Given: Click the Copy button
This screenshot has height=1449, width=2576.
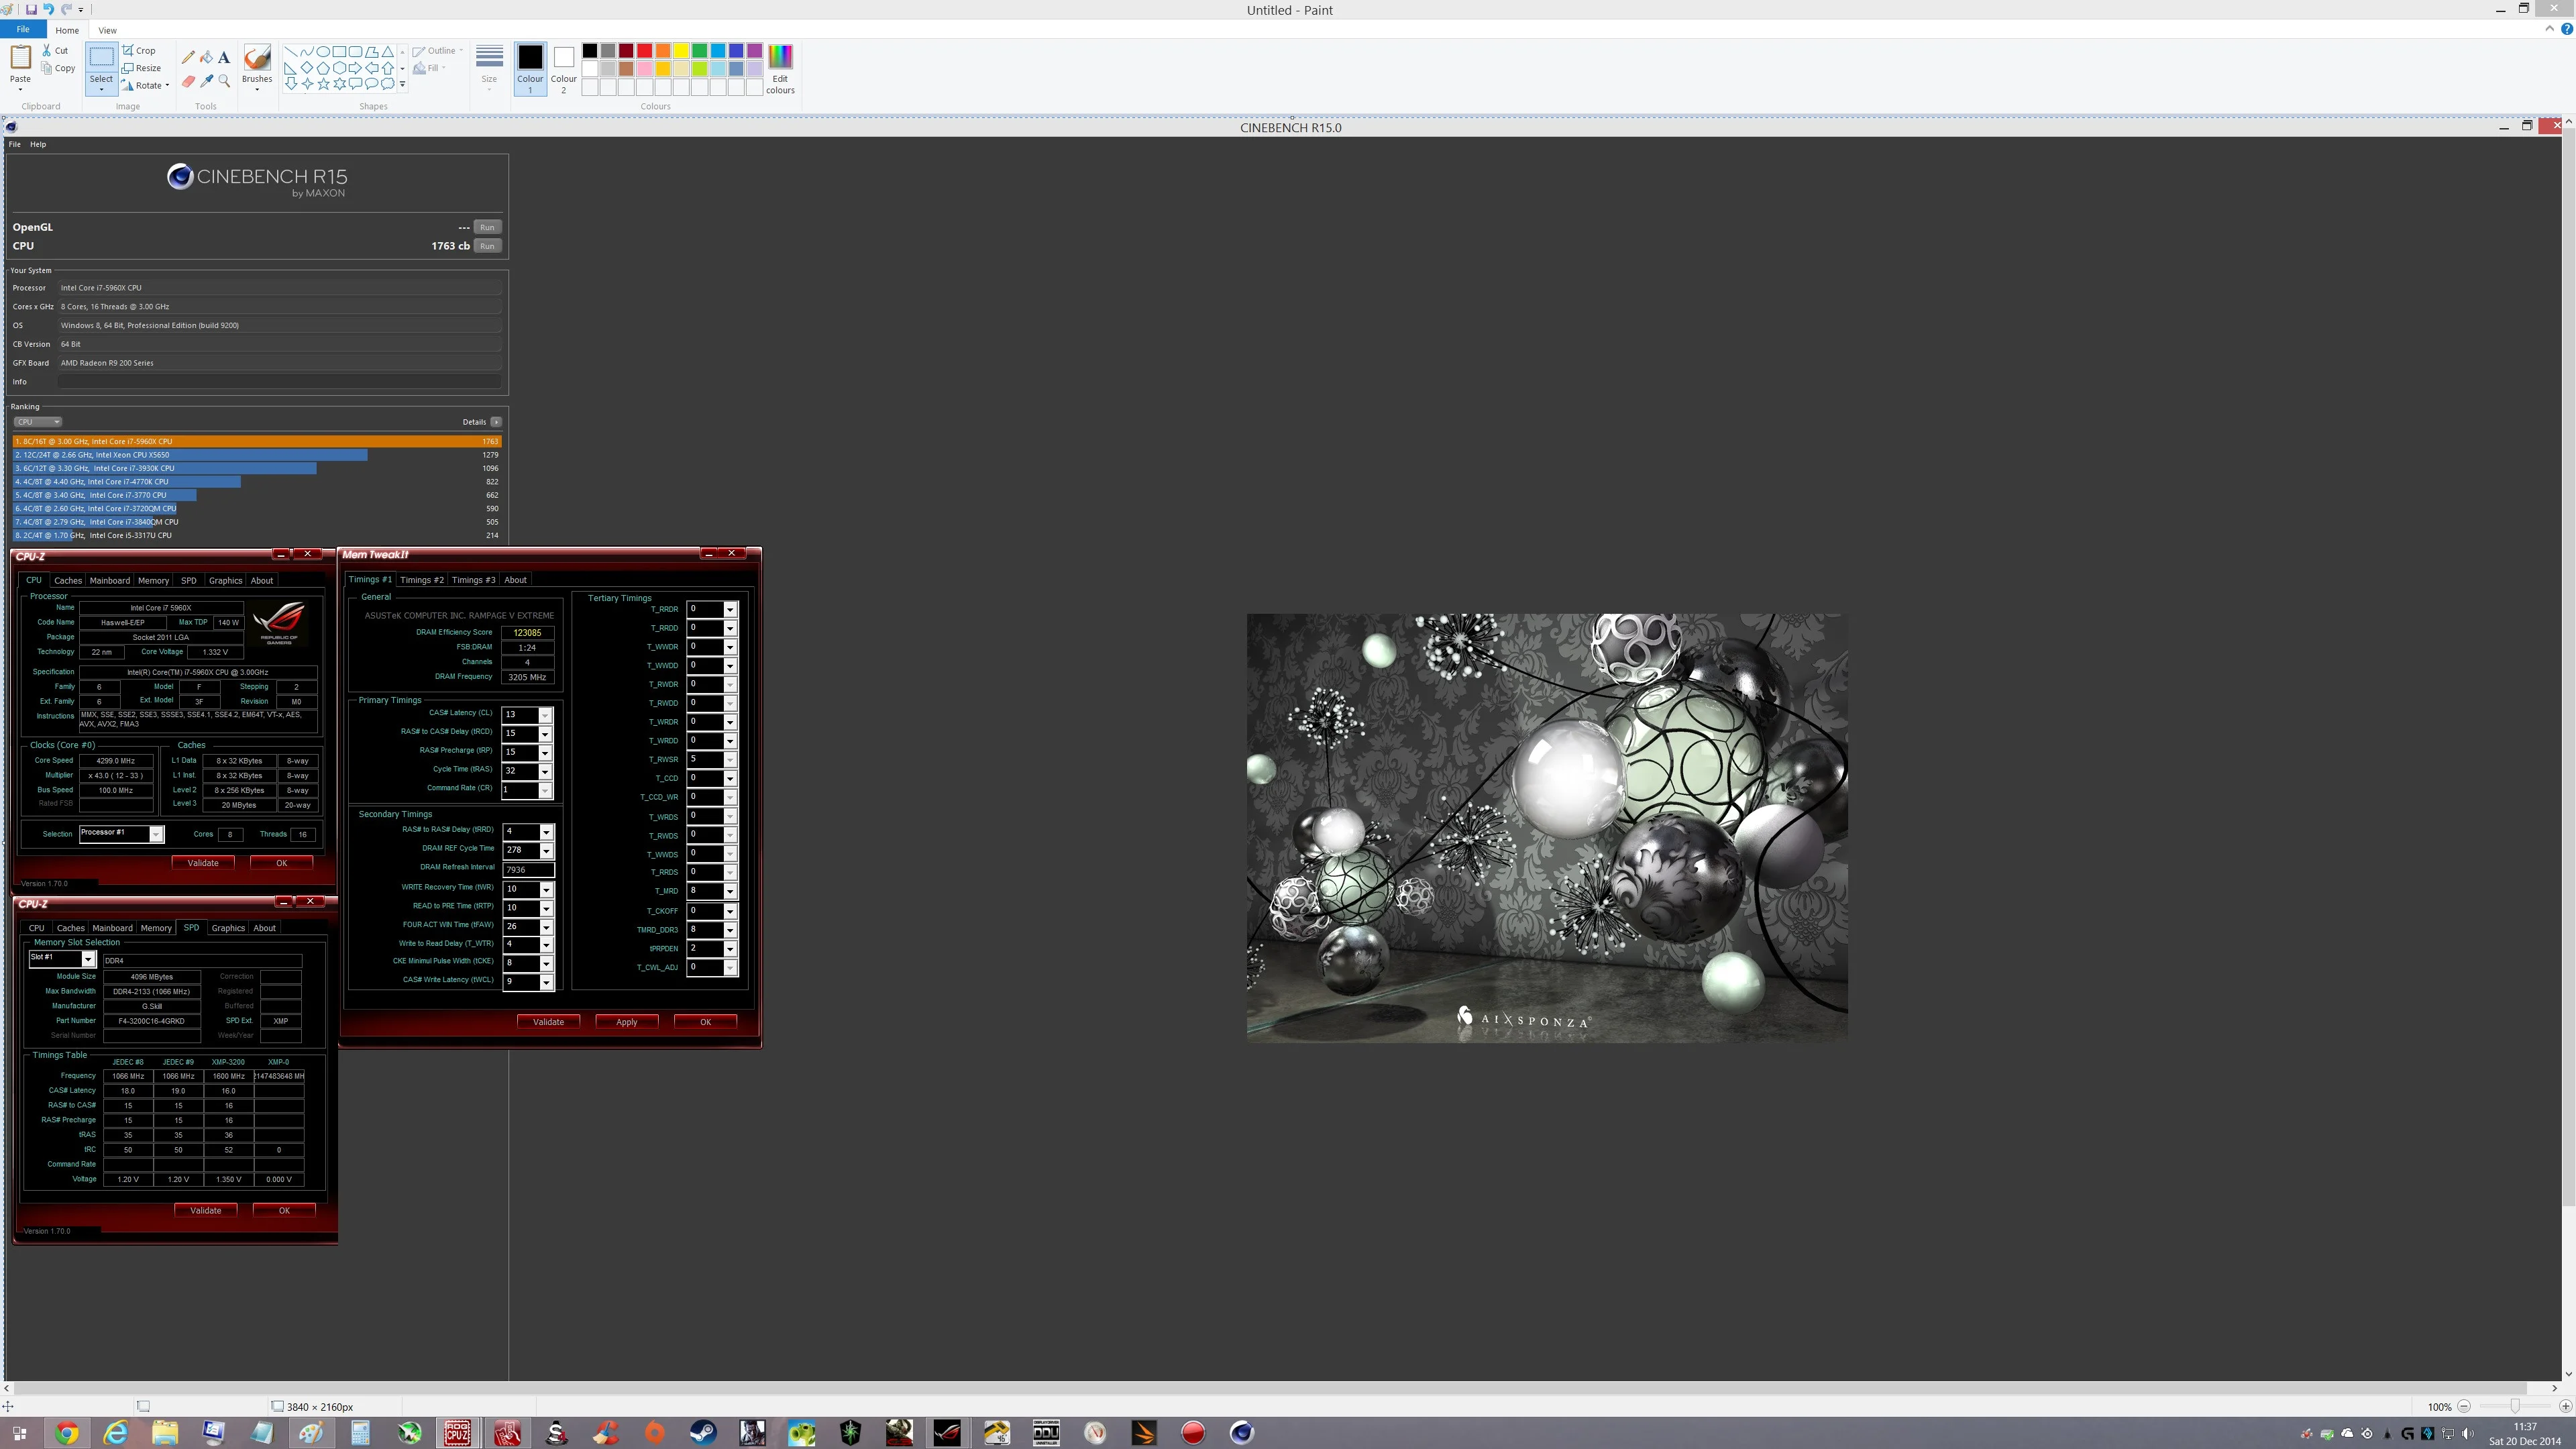Looking at the screenshot, I should click(x=58, y=68).
